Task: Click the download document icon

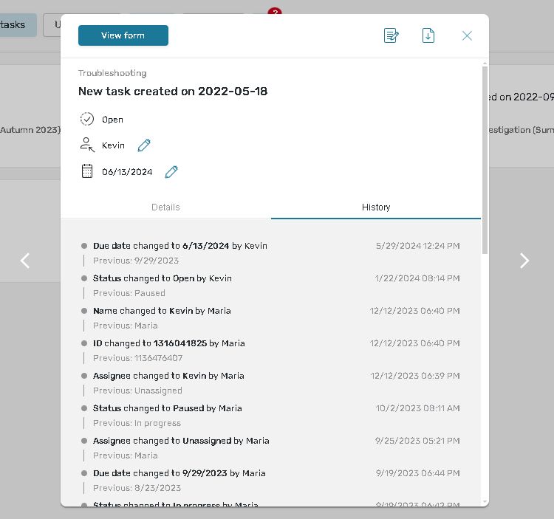Action: [428, 35]
